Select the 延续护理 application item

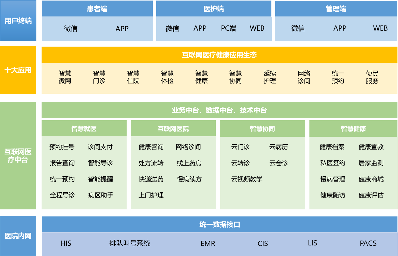coord(270,77)
